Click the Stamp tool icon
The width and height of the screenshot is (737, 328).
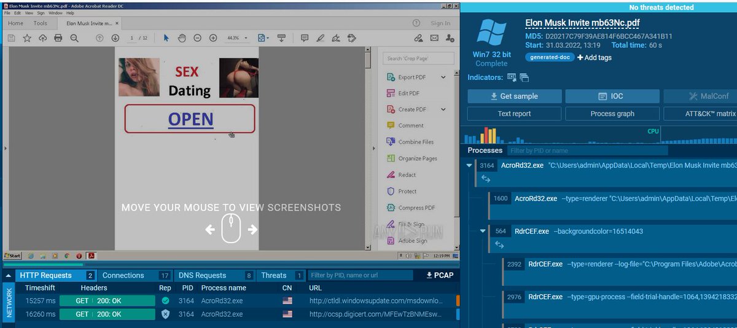point(351,38)
